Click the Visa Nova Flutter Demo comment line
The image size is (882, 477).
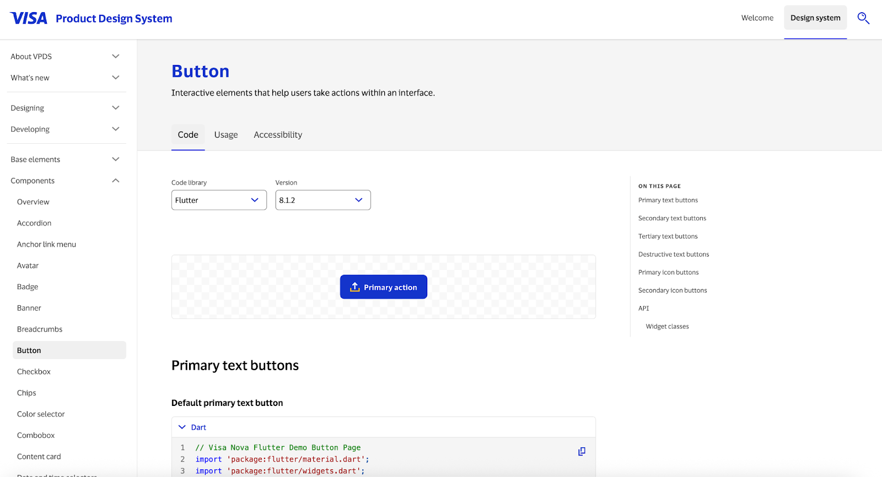pyautogui.click(x=278, y=448)
